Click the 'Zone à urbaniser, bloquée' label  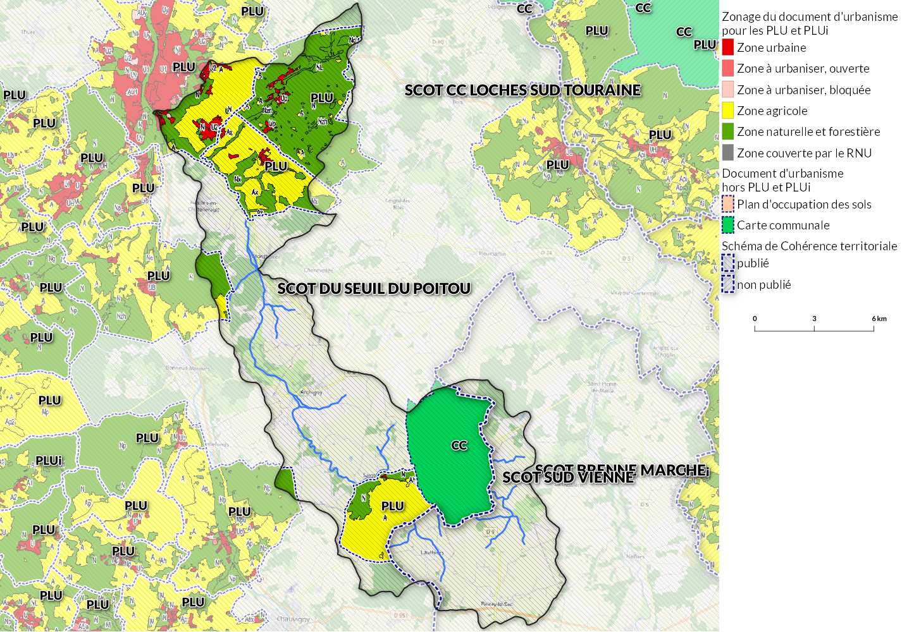click(x=804, y=90)
